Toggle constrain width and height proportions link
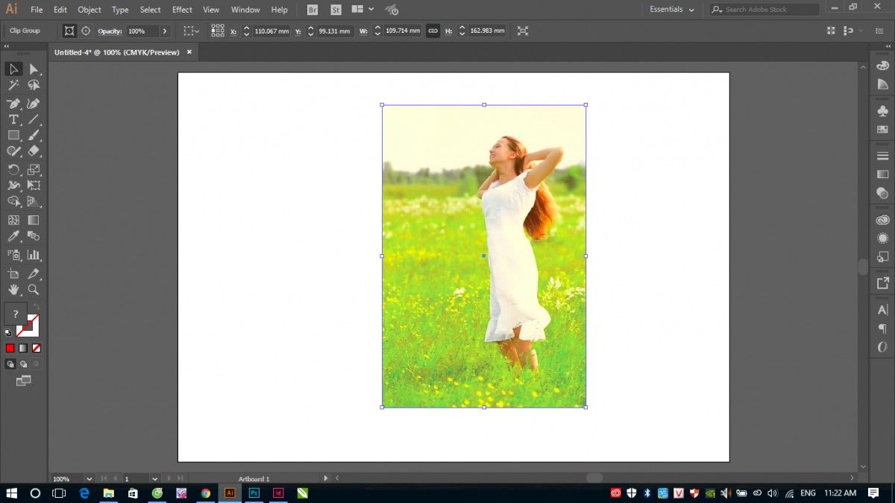The height and width of the screenshot is (503, 895). (433, 31)
